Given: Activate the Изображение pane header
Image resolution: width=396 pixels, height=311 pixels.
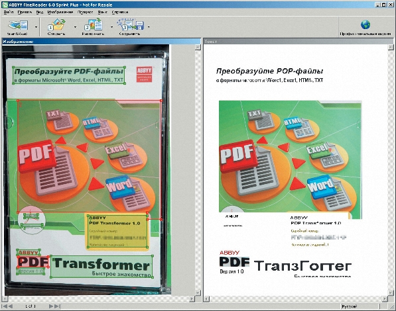Looking at the screenshot, I should point(101,42).
